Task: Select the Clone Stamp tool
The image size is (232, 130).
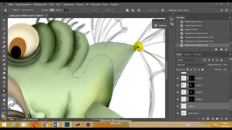Action: click(4, 56)
